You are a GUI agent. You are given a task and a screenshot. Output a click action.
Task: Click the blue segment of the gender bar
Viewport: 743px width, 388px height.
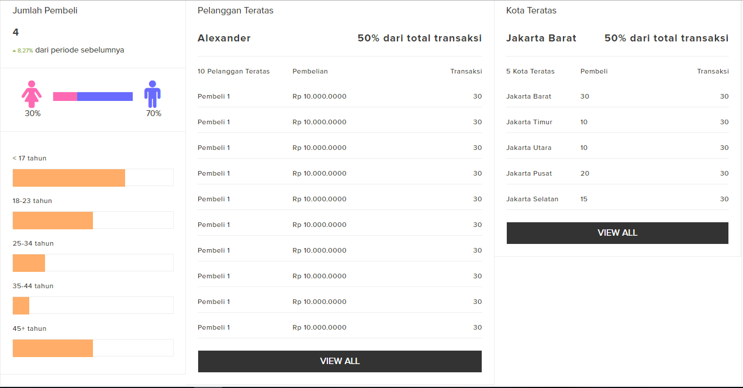105,96
